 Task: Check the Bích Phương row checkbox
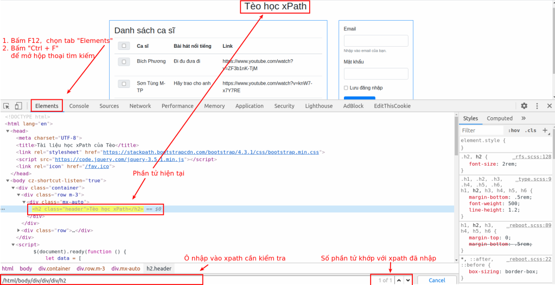[124, 62]
